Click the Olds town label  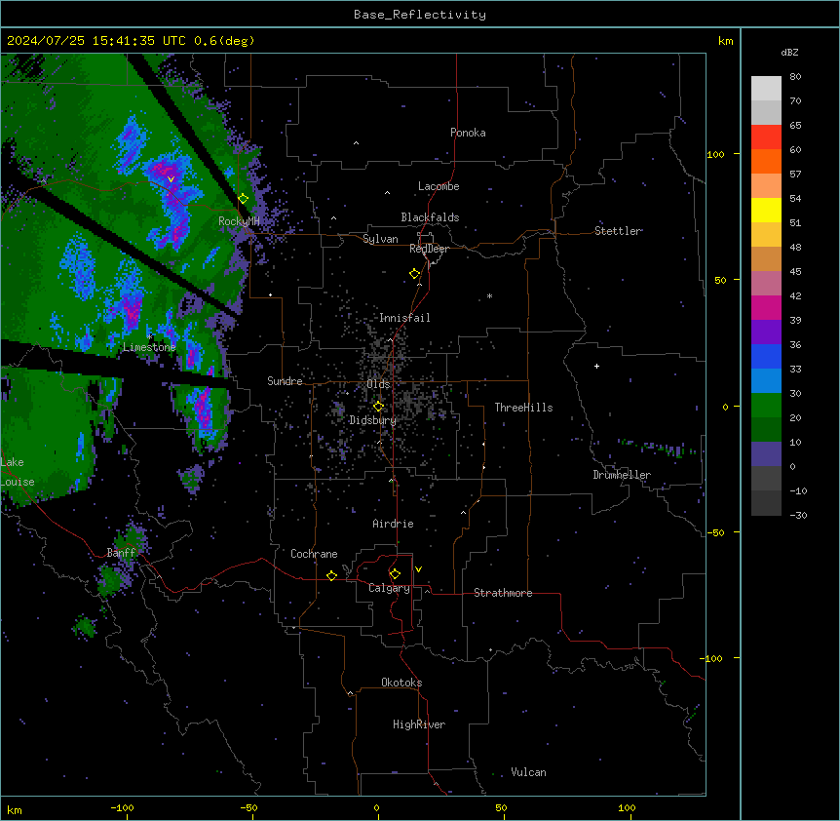click(378, 384)
